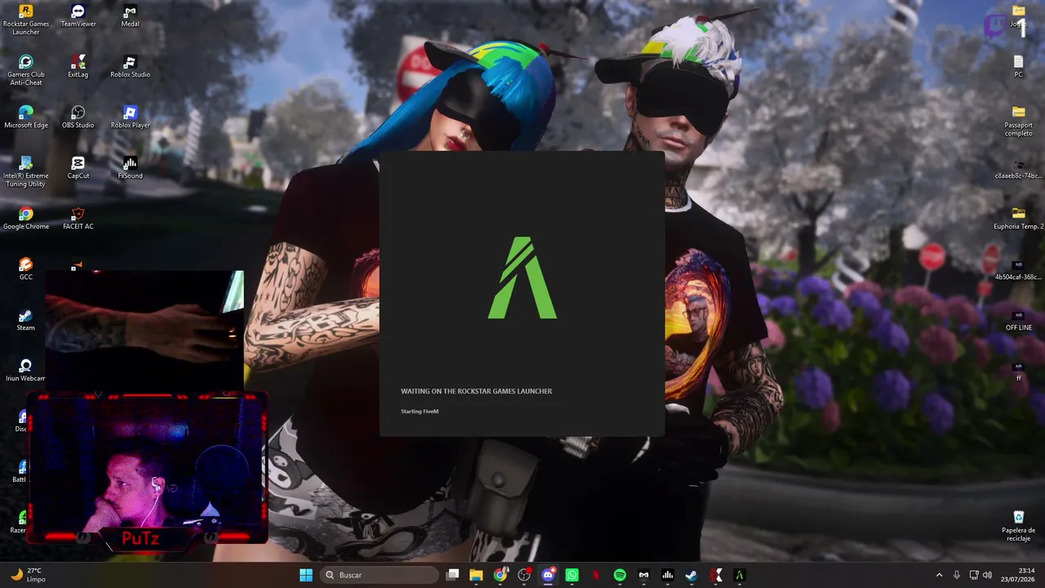This screenshot has height=588, width=1045.
Task: Select the Steam desktop icon
Action: (x=26, y=319)
